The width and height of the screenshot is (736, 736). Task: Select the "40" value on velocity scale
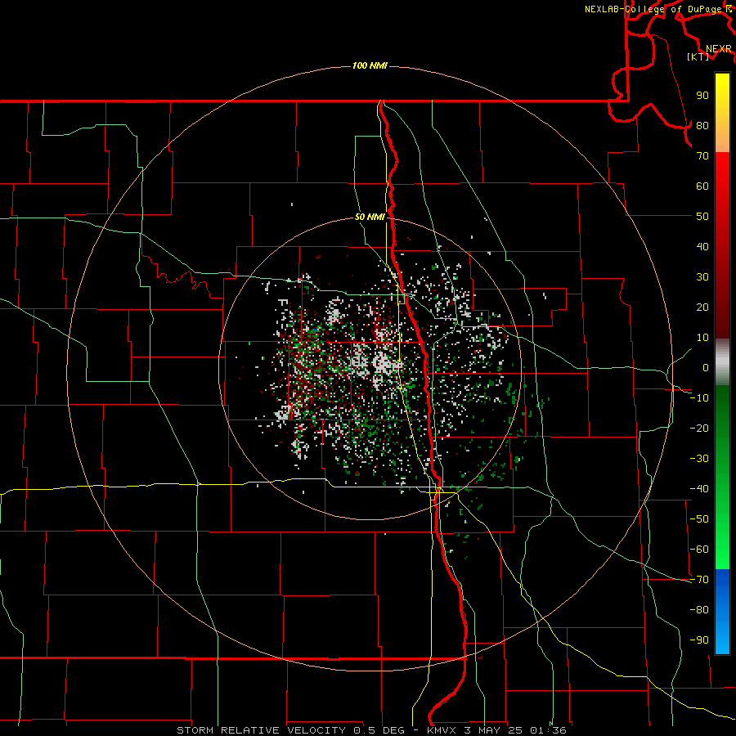(702, 247)
